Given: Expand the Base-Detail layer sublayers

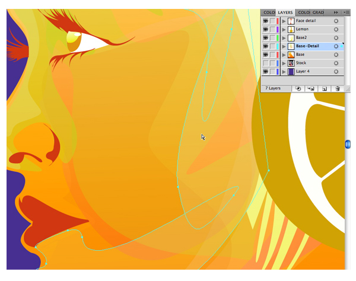Looking at the screenshot, I should tap(284, 46).
